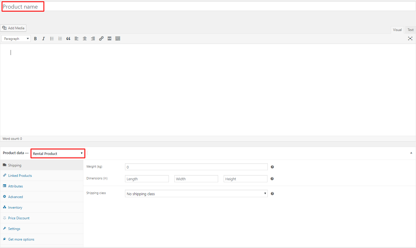Open the Rental Product type dropdown
This screenshot has height=248, width=416.
coord(58,154)
